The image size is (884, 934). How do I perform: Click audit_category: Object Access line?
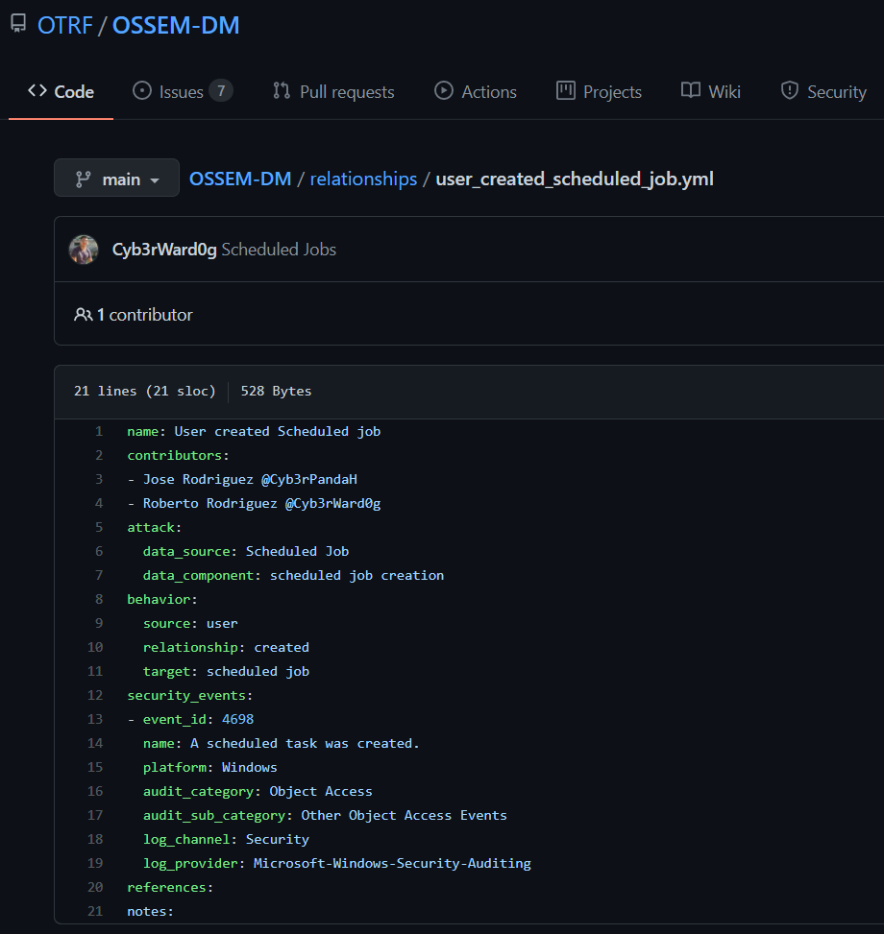pyautogui.click(x=258, y=791)
